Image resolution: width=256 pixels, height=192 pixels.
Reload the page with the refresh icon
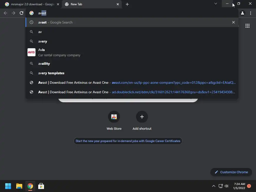[21, 13]
